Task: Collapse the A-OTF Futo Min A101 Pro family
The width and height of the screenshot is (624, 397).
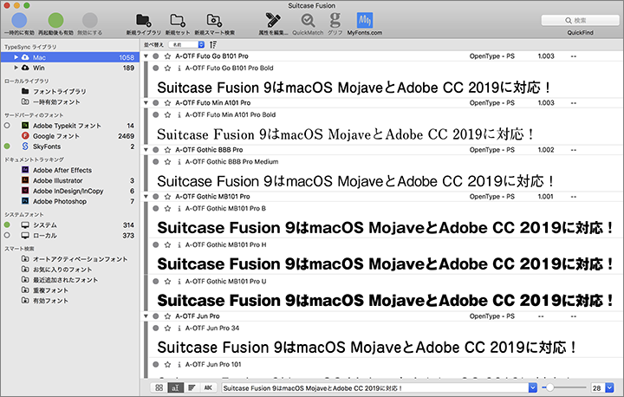Action: click(x=146, y=103)
